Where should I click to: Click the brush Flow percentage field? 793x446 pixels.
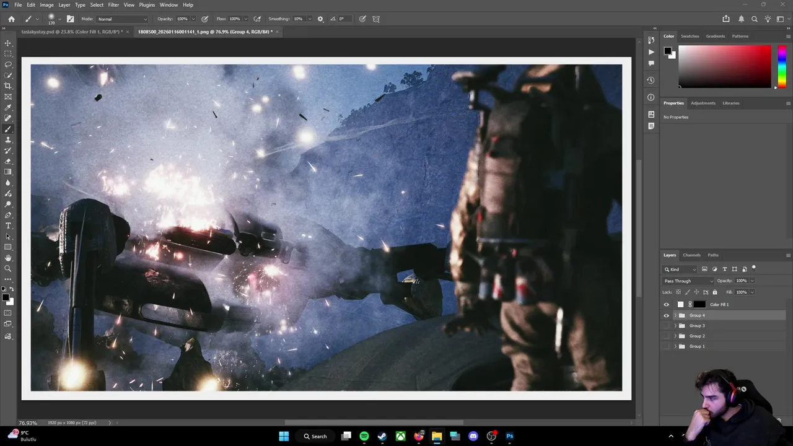point(237,19)
